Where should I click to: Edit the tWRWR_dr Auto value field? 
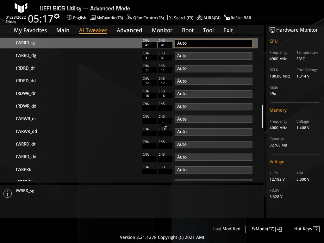click(214, 119)
